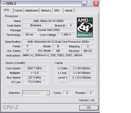Click the Clocks (Core#0) group label
The width and height of the screenshot is (131, 113).
pos(15,63)
